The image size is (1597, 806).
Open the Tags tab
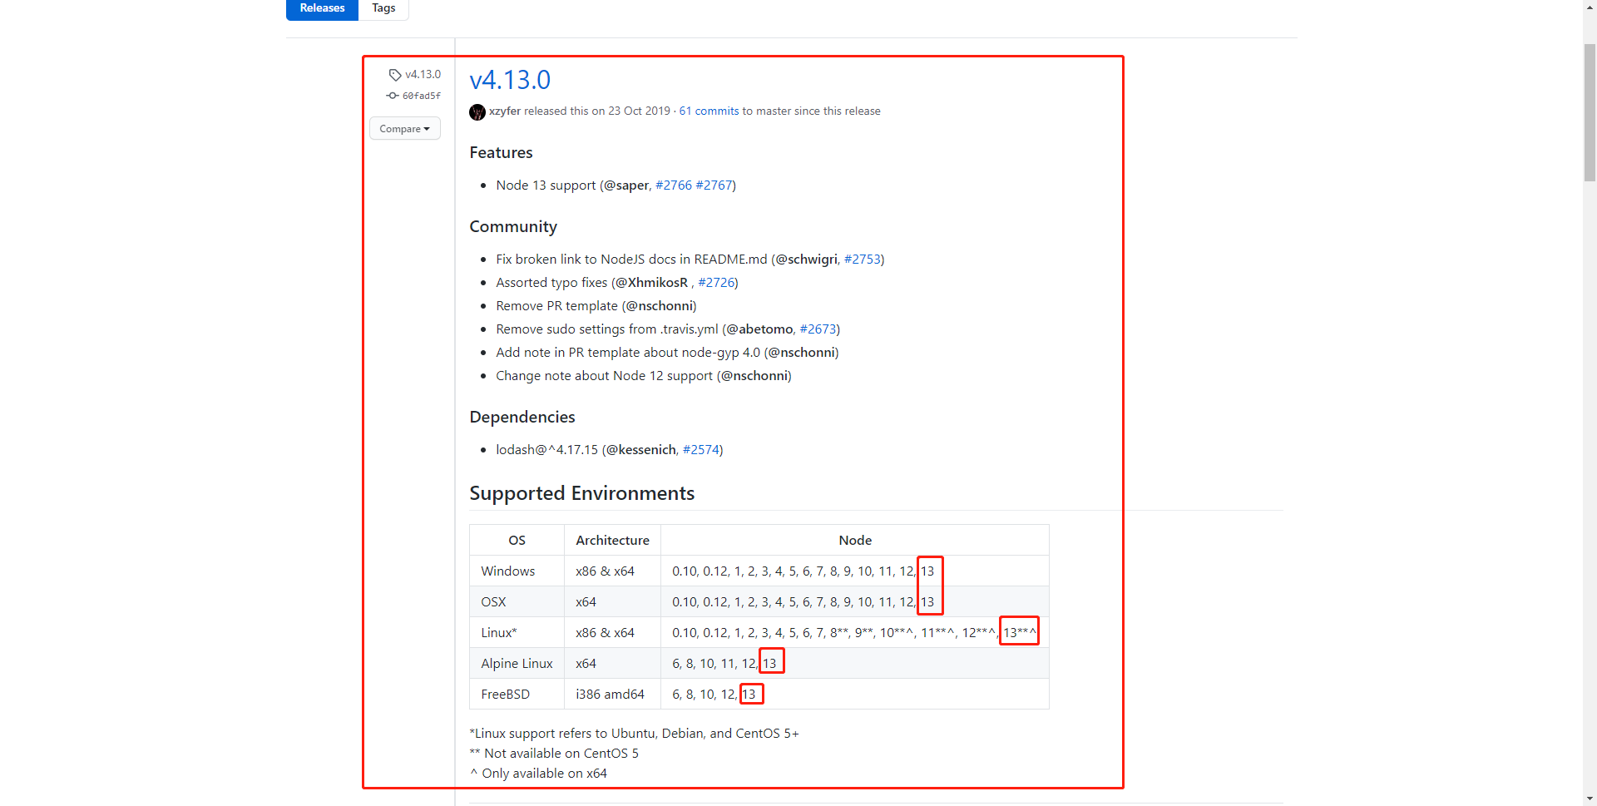coord(383,8)
